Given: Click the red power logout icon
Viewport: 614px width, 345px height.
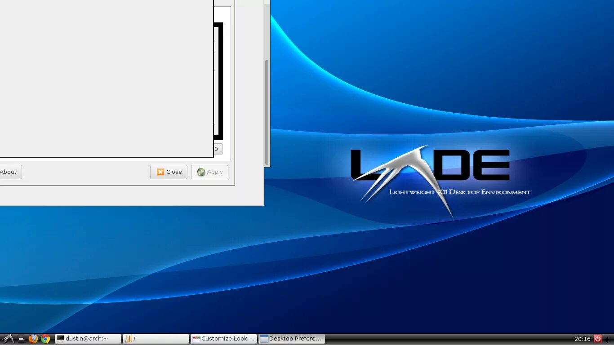Looking at the screenshot, I should [598, 339].
